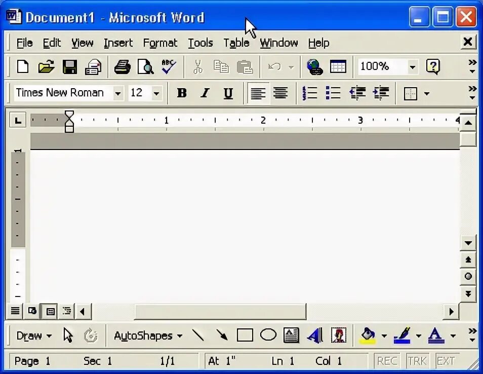The width and height of the screenshot is (483, 374).
Task: Run Spelling and Grammar check
Action: [x=169, y=66]
